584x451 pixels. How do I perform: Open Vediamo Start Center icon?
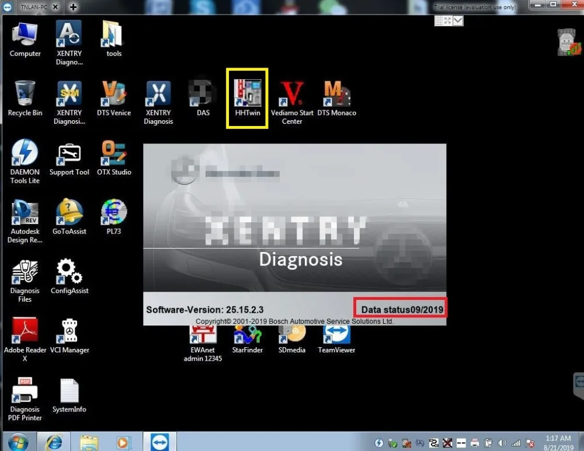coord(292,102)
